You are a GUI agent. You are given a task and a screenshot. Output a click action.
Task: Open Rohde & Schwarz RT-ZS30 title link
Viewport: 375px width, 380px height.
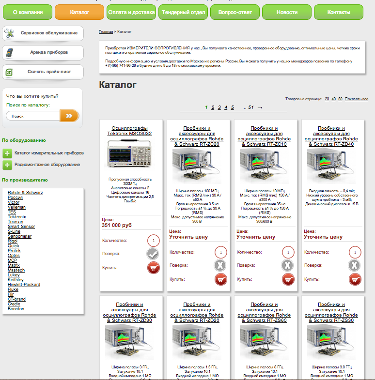331,312
